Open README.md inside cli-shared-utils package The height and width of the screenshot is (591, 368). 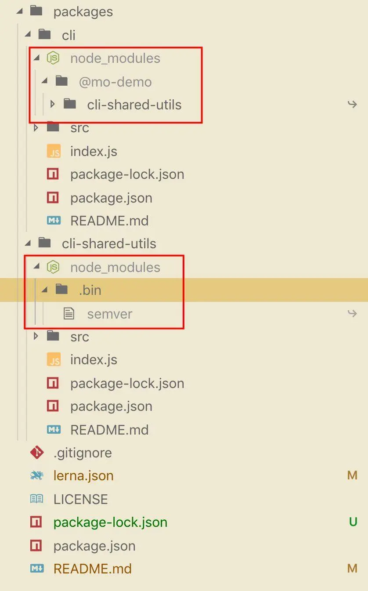click(x=109, y=429)
